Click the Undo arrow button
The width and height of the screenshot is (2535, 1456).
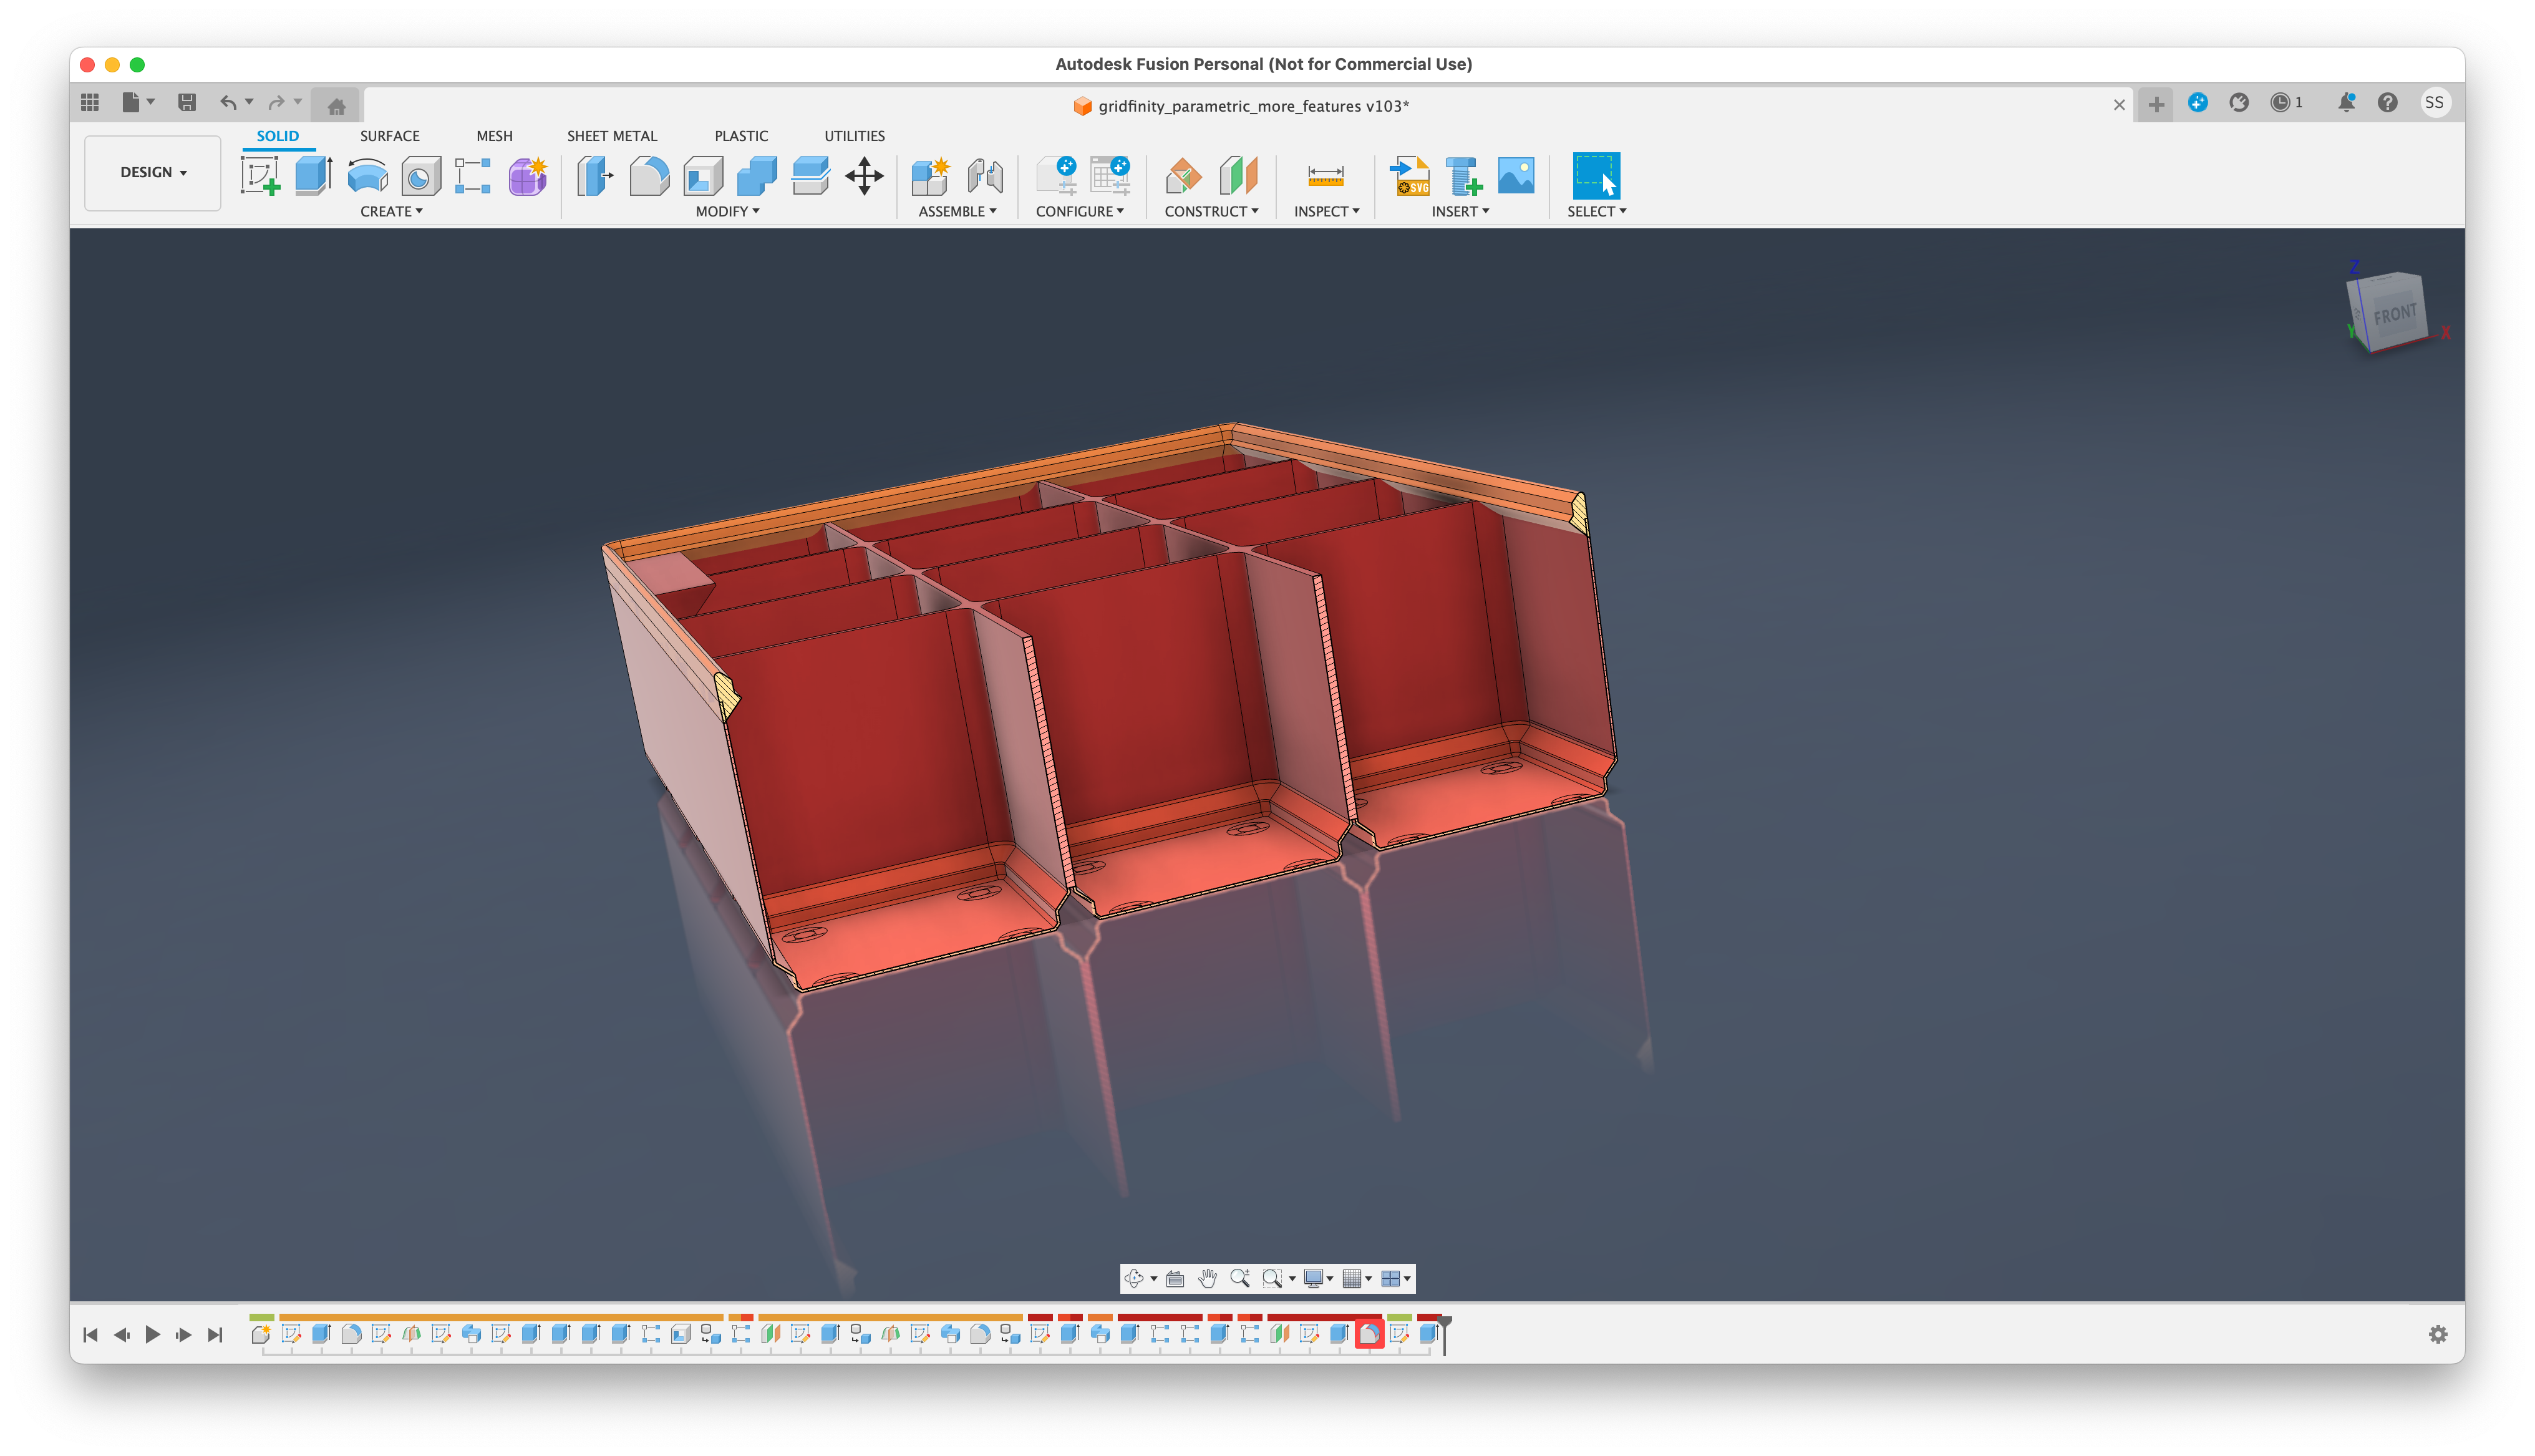(x=228, y=102)
